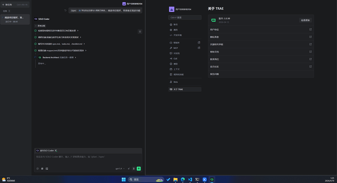Click the green TRAE logo beside the version number
The width and height of the screenshot is (337, 183).
click(213, 20)
